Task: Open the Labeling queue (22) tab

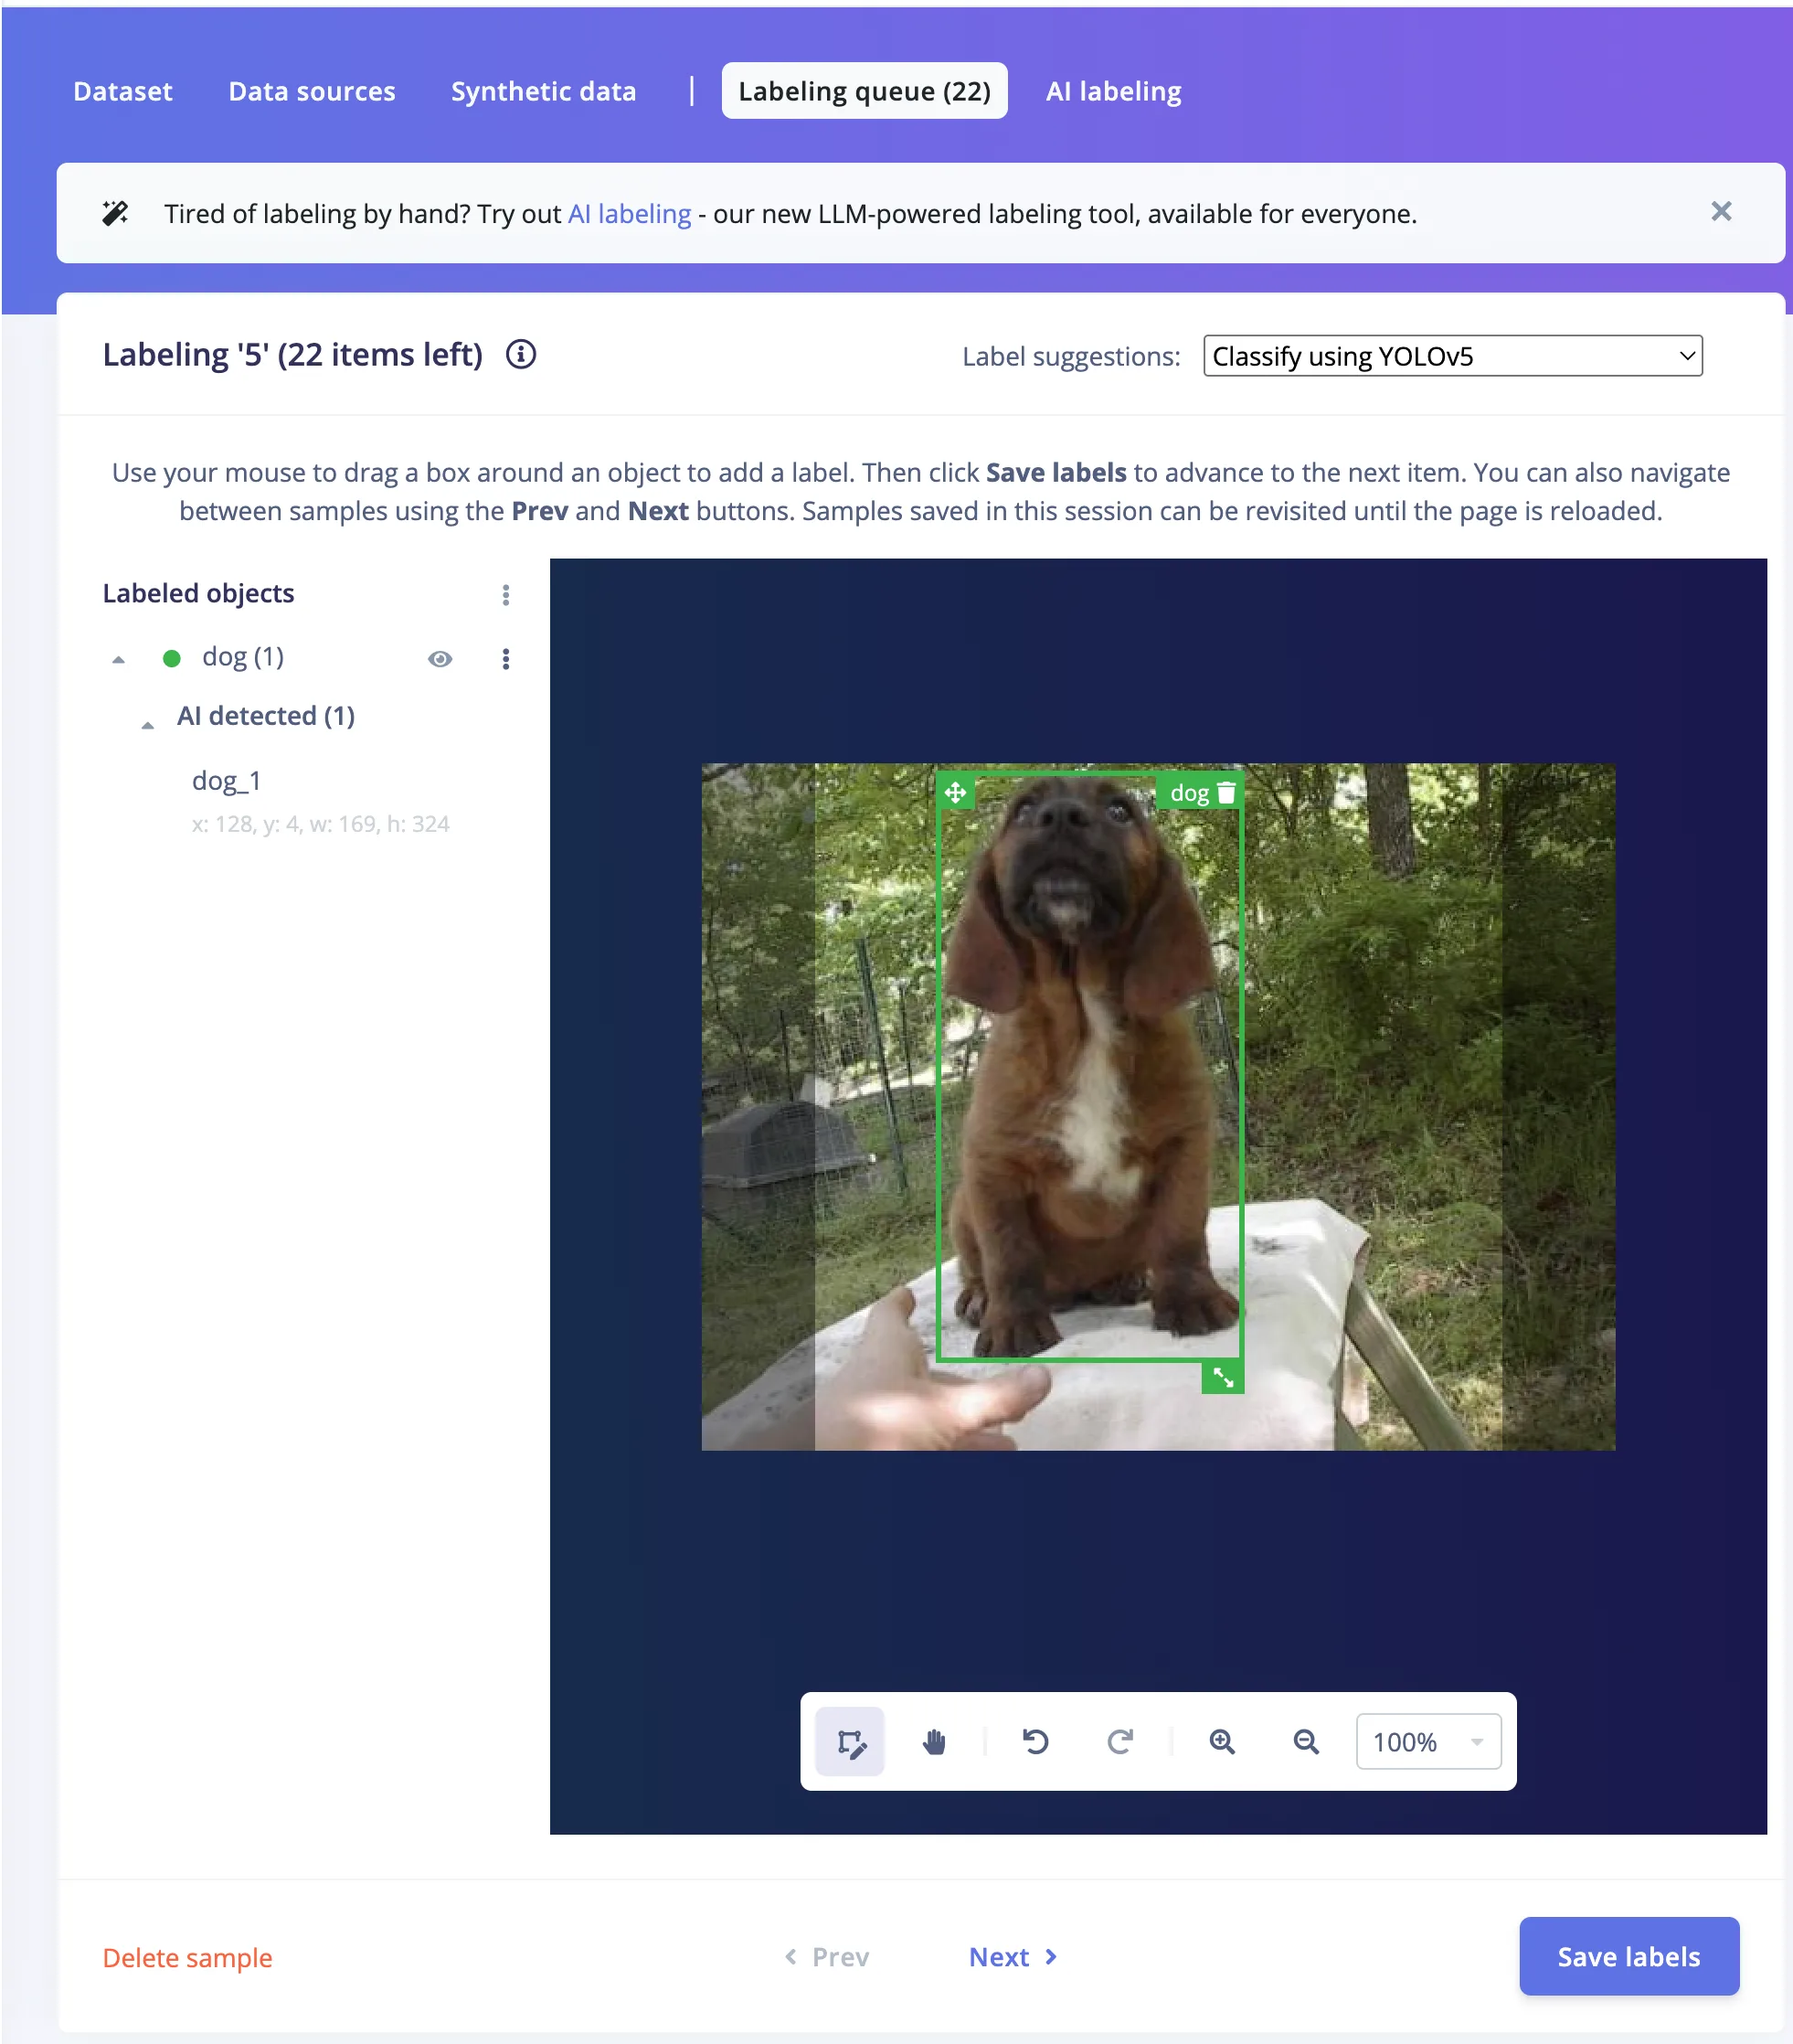Action: tap(865, 91)
